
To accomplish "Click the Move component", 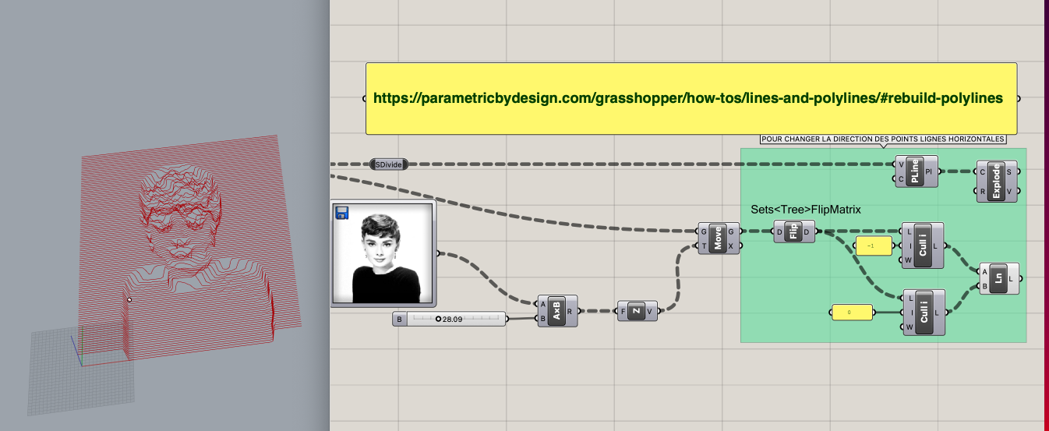I will click(718, 238).
